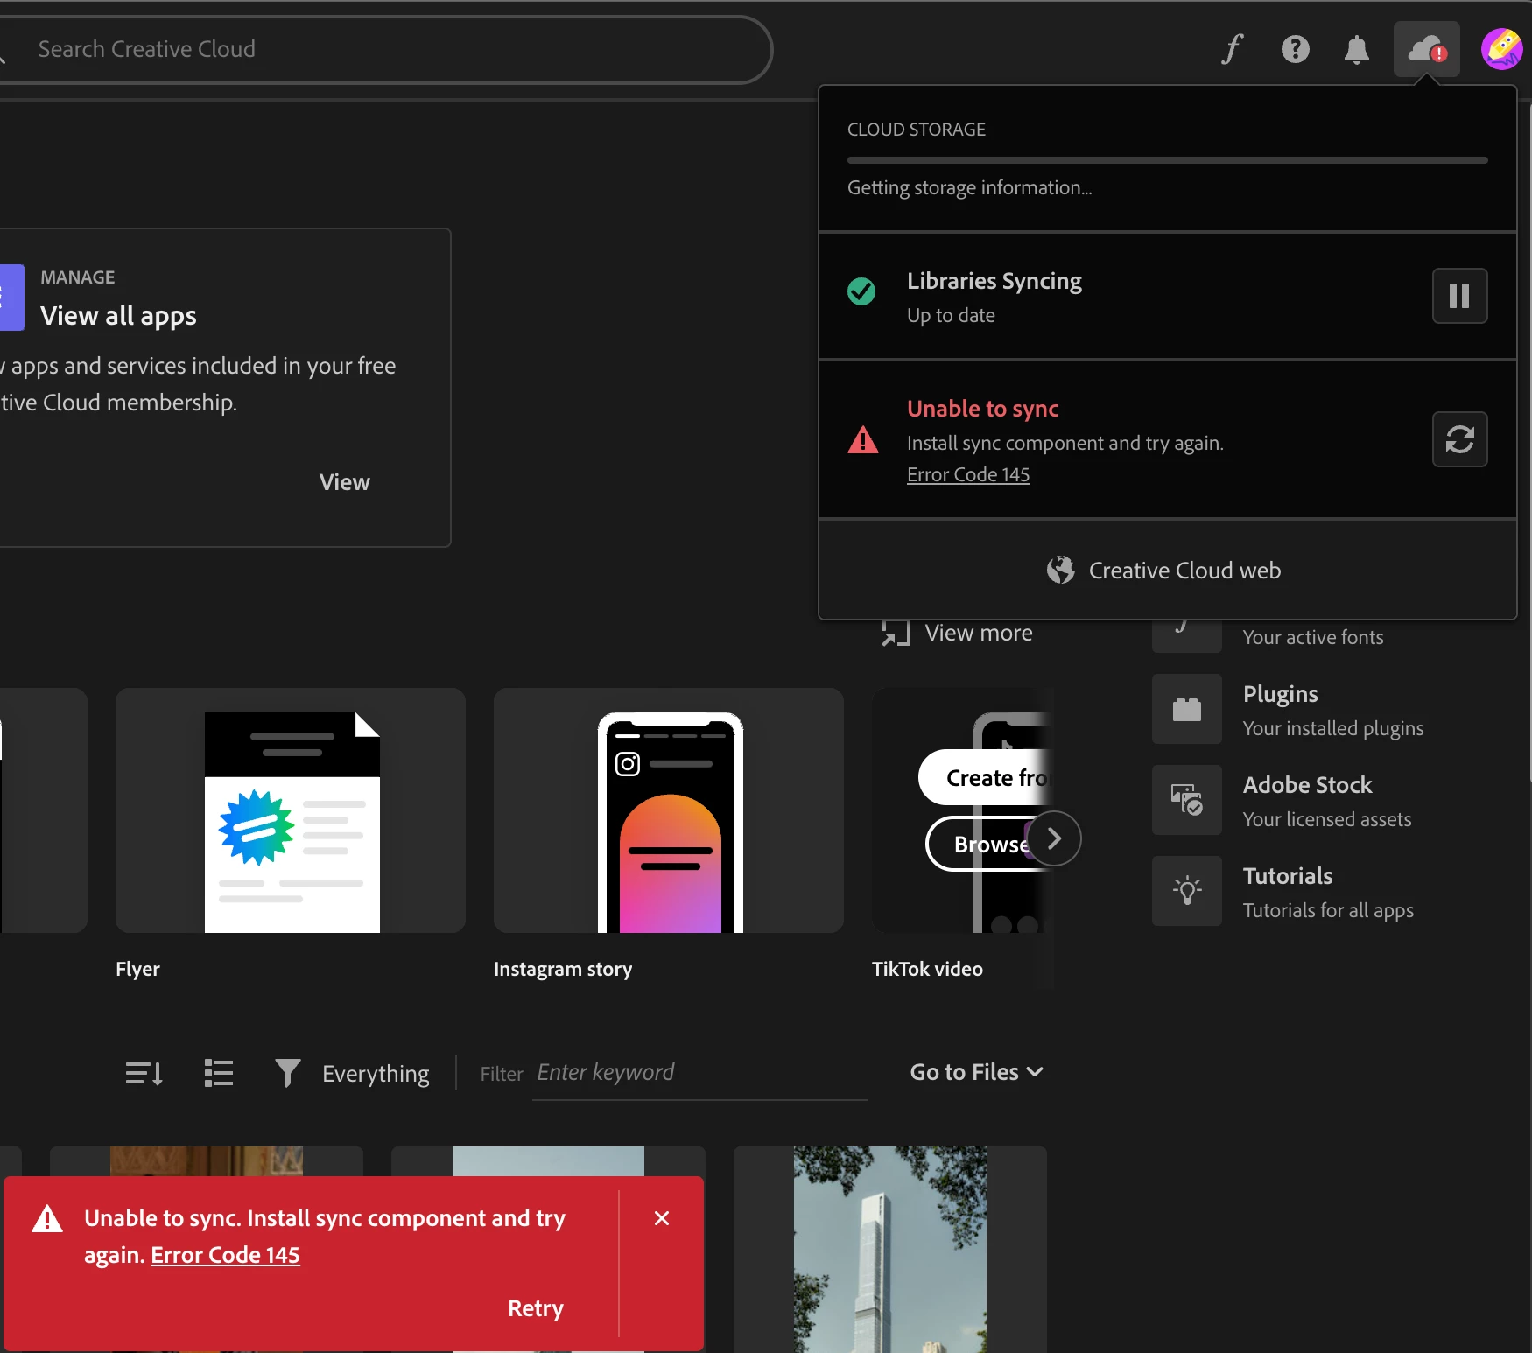The height and width of the screenshot is (1353, 1532).
Task: Select the Instagram story template thumbnail
Action: (669, 810)
